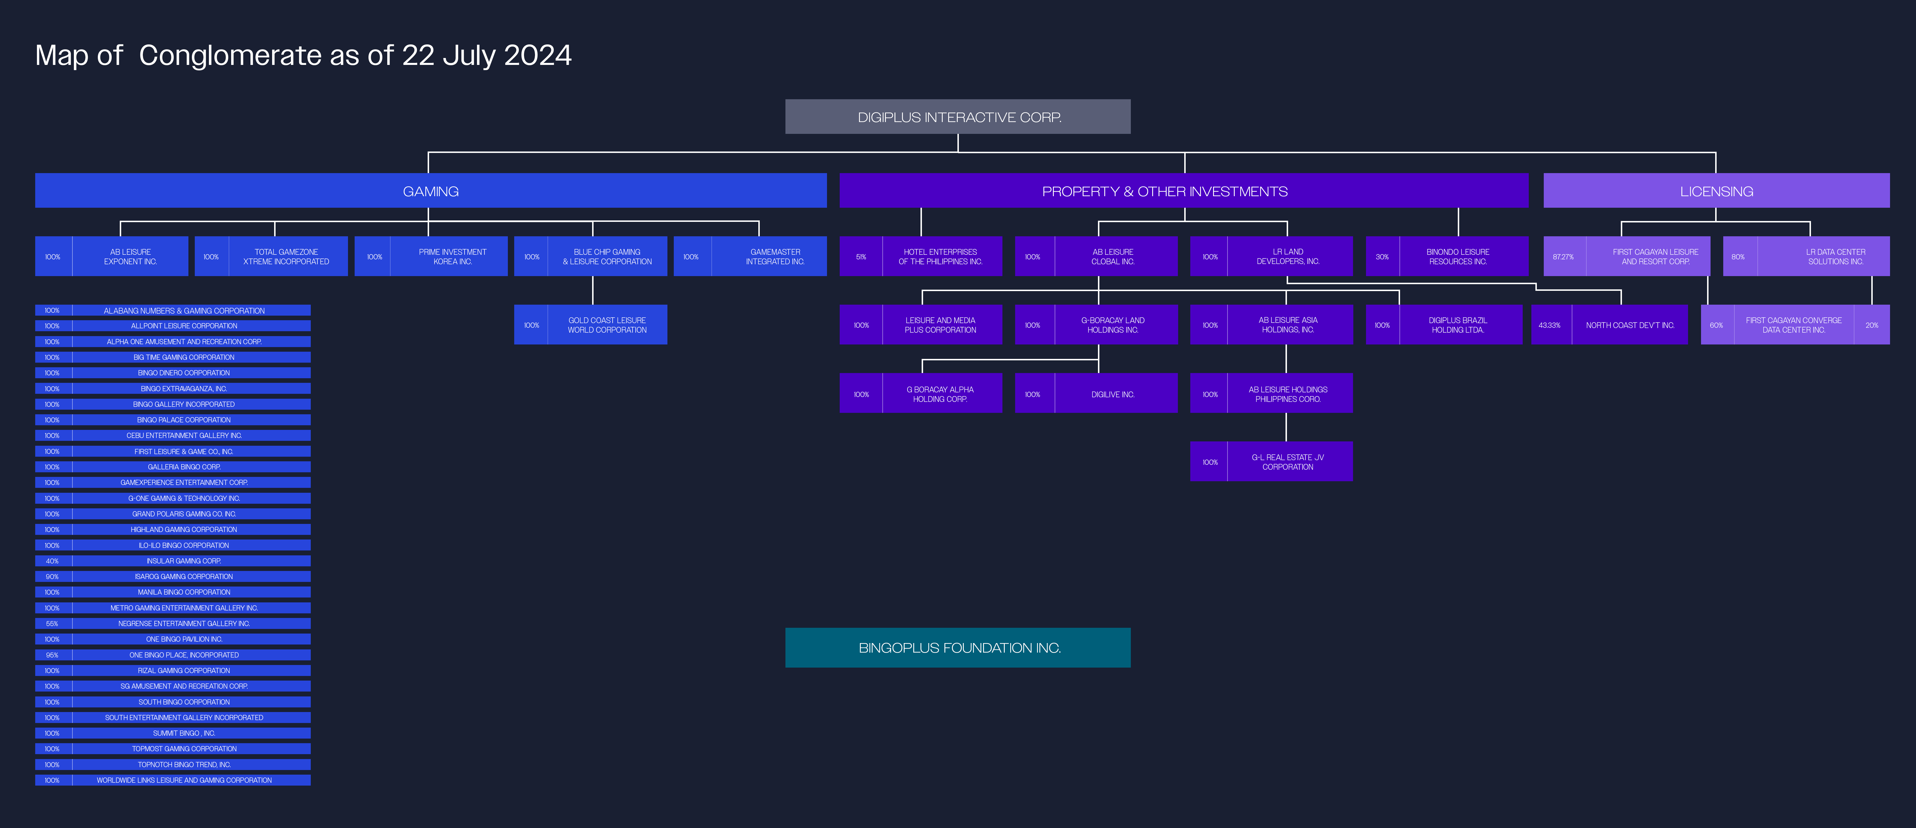Select BIG TIME GAMING CORPORATION row
This screenshot has height=828, width=1916.
[x=173, y=357]
